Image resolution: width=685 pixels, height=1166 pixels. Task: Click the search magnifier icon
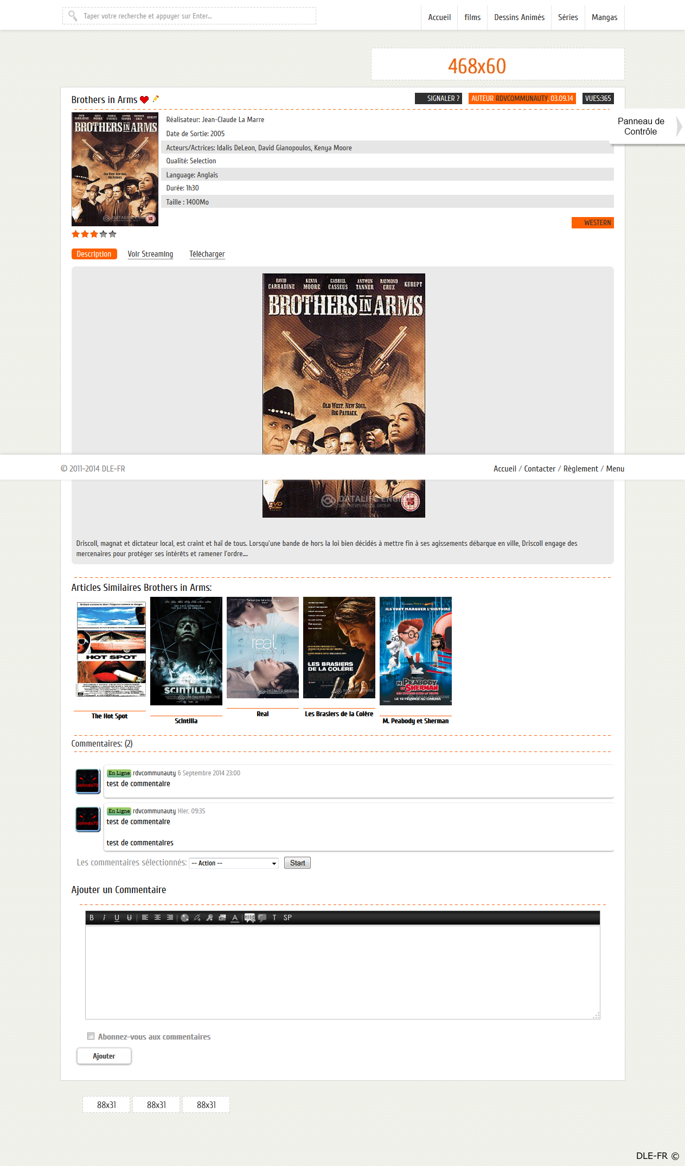pyautogui.click(x=73, y=16)
